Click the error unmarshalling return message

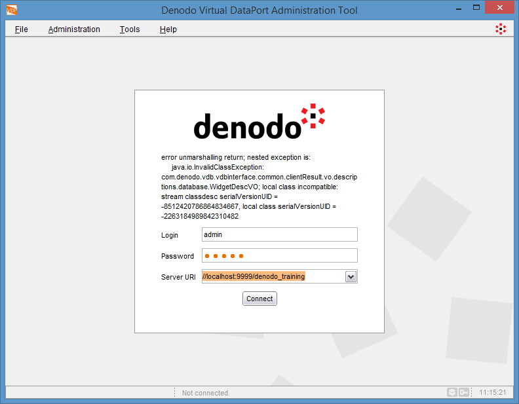259,187
